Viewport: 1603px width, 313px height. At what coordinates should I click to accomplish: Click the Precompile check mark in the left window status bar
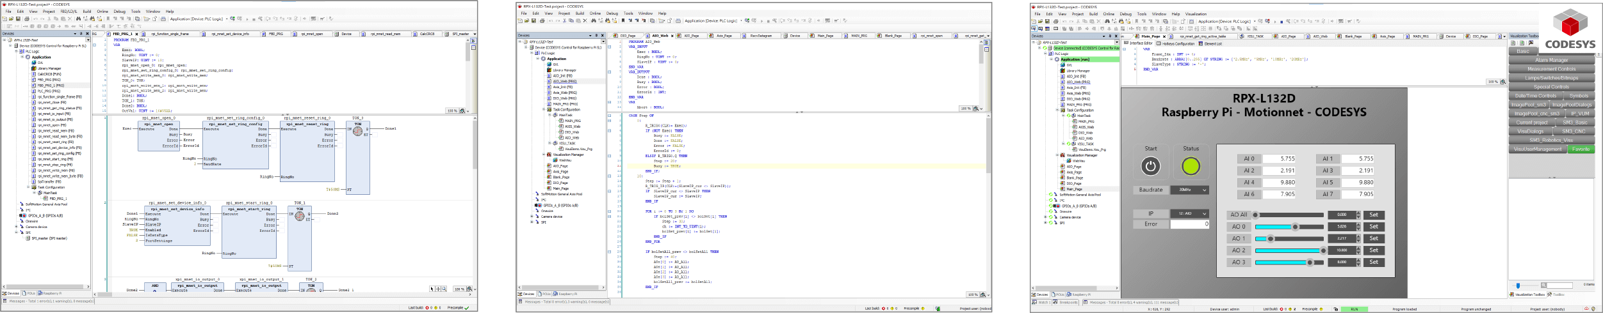pos(467,308)
